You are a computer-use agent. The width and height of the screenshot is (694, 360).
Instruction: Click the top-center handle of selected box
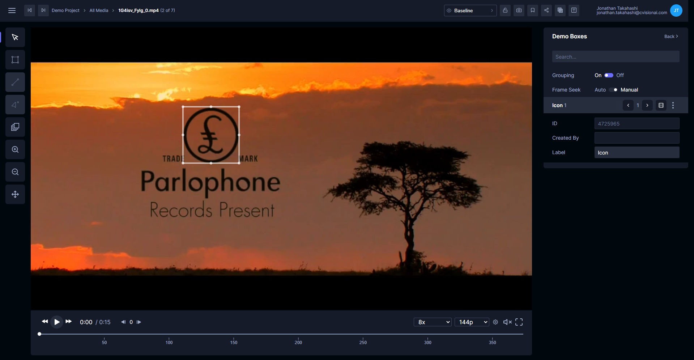coord(211,107)
